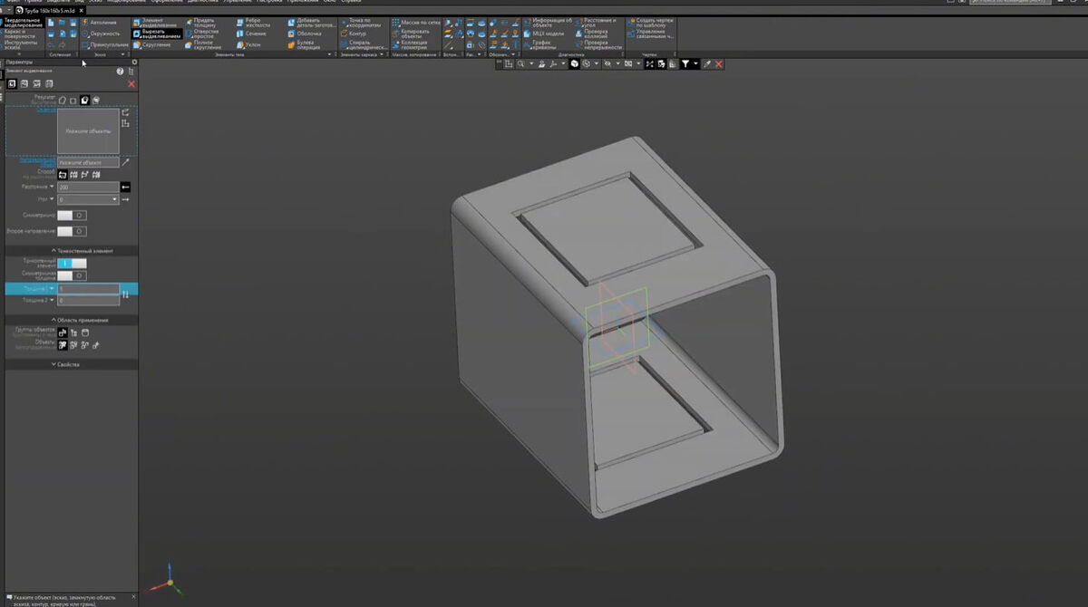Swap thickness values arrow button
This screenshot has height=607, width=1088.
(126, 294)
